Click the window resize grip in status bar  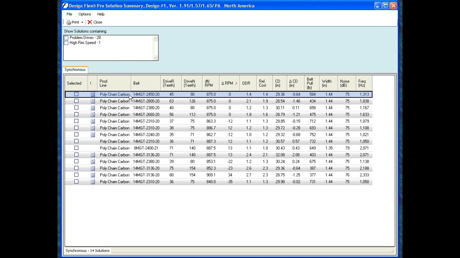392,251
